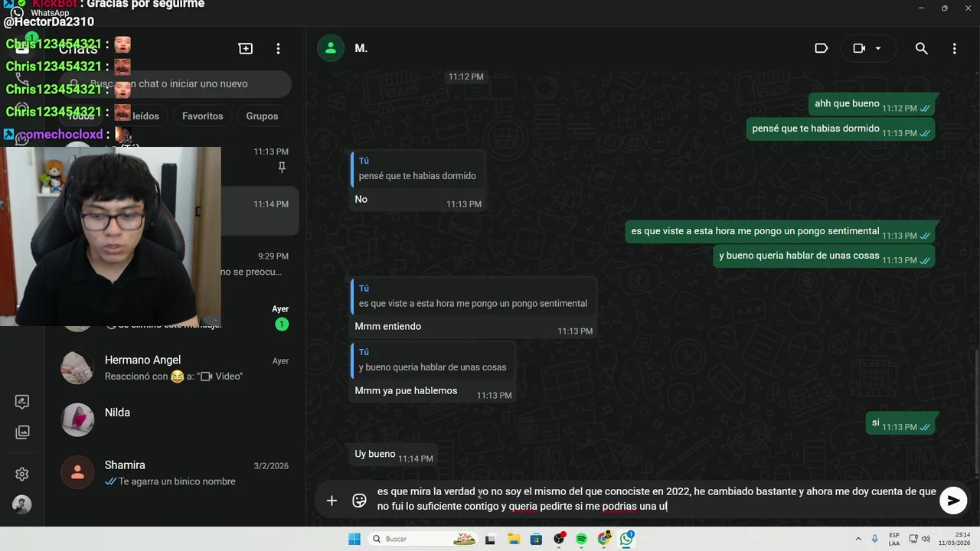
Task: Open Nilda's profile photo thumbnail
Action: [77, 420]
